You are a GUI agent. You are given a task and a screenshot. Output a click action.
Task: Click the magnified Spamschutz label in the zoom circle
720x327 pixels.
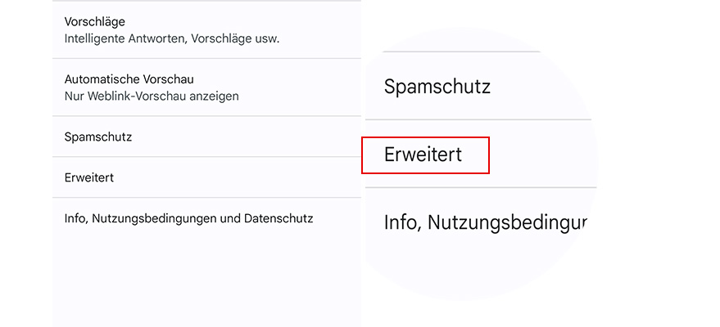[437, 87]
